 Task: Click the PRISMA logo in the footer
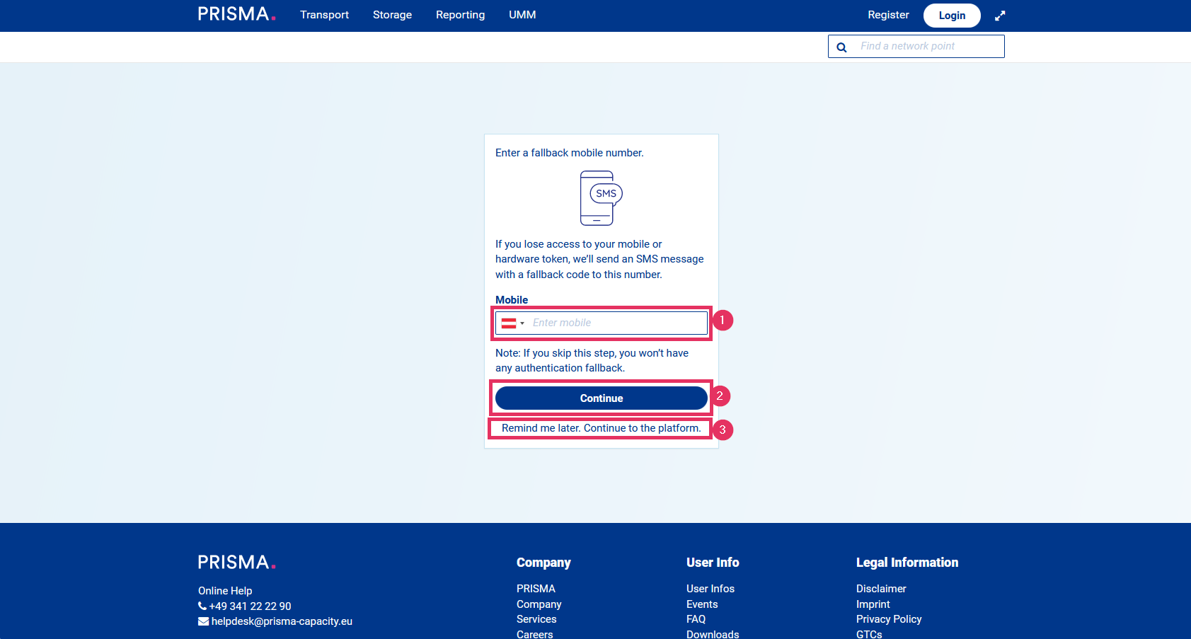click(236, 563)
